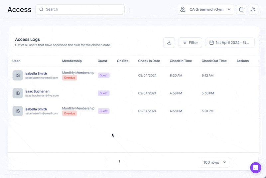
Task: Open the chat support bubble
Action: (x=255, y=168)
